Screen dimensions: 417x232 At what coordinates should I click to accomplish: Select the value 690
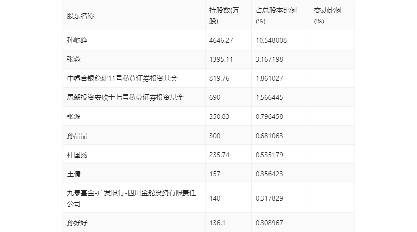tap(215, 97)
